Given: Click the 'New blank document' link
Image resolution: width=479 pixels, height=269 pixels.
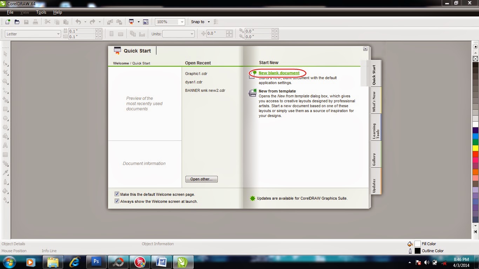Looking at the screenshot, I should [279, 73].
